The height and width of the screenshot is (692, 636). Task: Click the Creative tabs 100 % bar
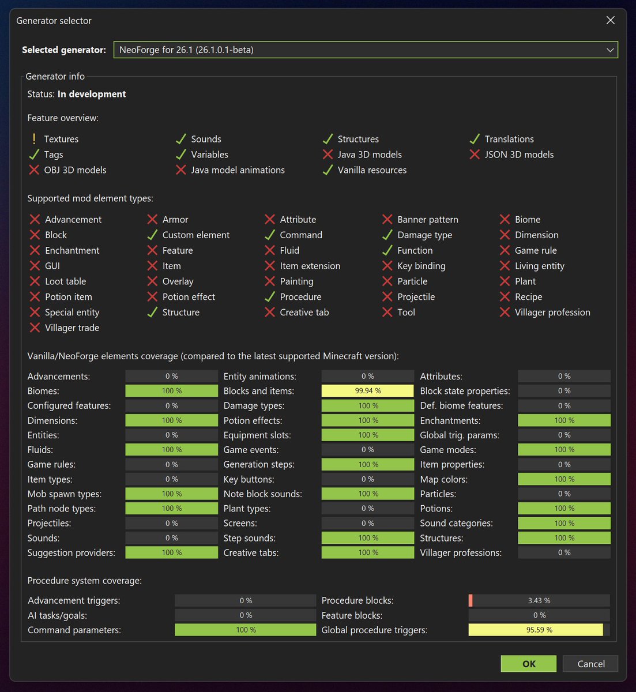368,552
